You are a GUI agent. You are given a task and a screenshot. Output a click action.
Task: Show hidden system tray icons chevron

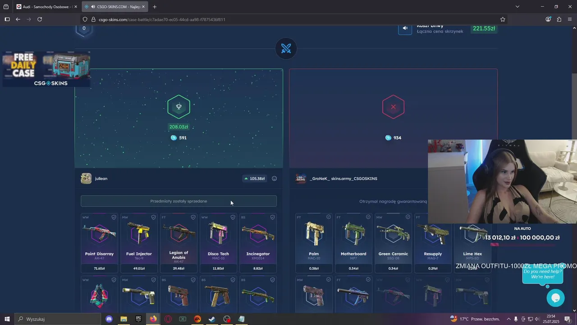[509, 319]
